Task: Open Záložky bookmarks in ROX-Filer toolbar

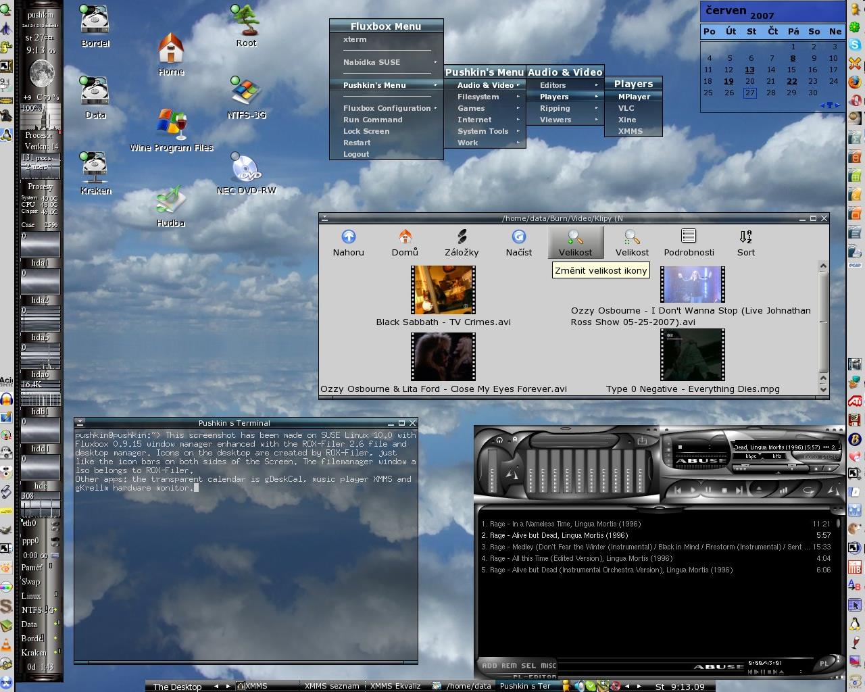Action: [462, 242]
